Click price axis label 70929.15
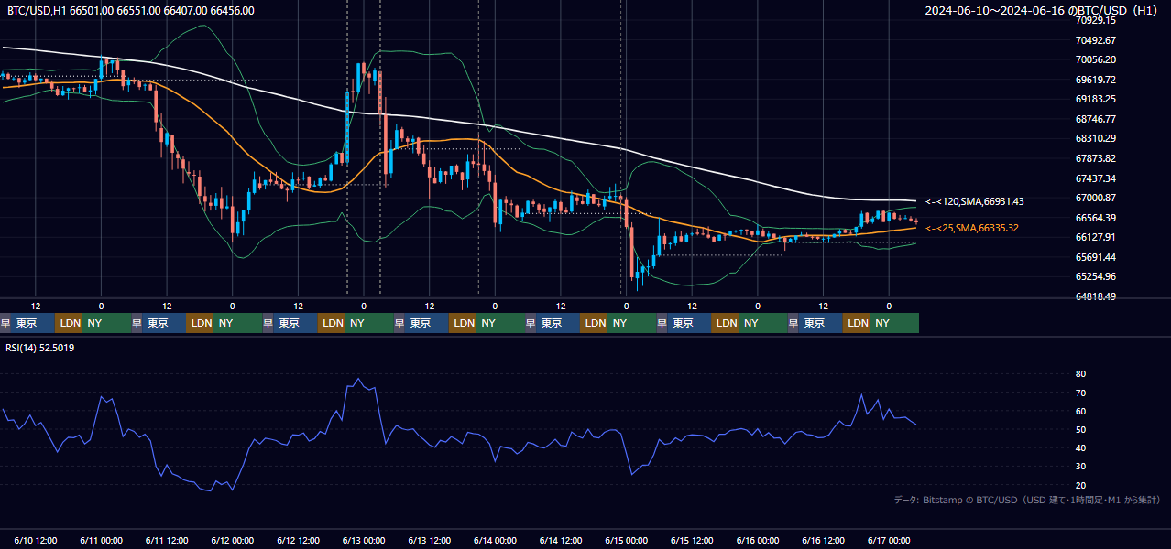1171x549 pixels. [x=1095, y=20]
